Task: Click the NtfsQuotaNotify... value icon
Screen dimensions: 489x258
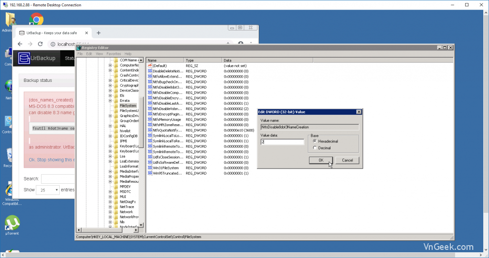Action: click(149, 130)
